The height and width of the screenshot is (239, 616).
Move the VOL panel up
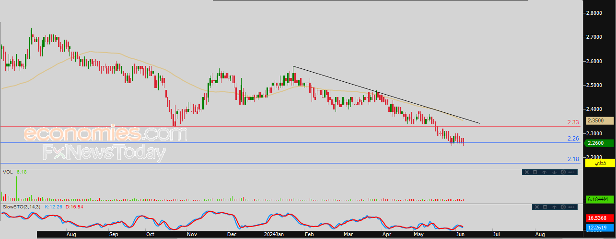544,172
